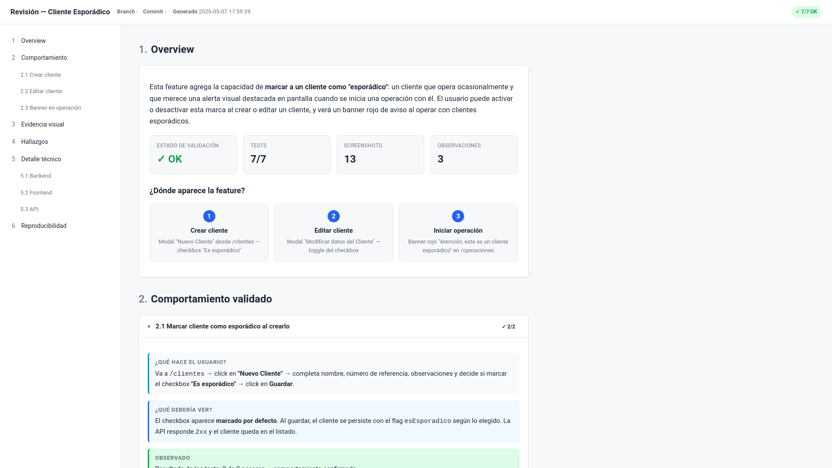This screenshot has width=832, height=468.
Task: Click the 7/7 OK status badge
Action: pos(806,12)
